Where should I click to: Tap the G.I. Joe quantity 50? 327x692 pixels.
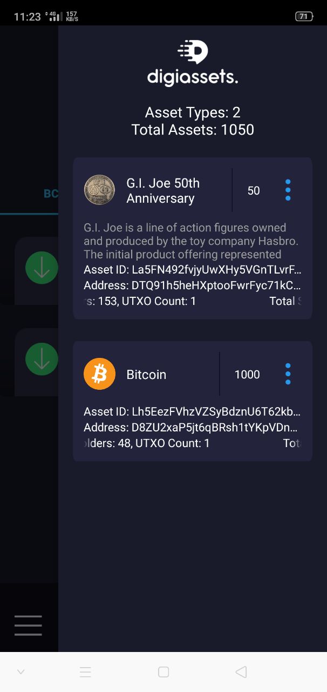click(x=254, y=191)
